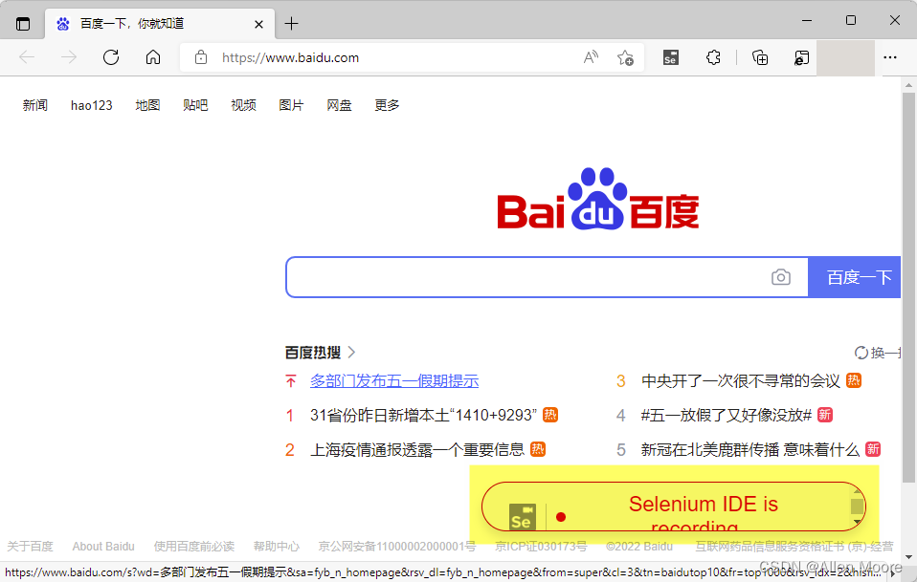Viewport: 917px width, 582px height.
Task: Expand 百度热搜 chevron arrow
Action: point(351,352)
